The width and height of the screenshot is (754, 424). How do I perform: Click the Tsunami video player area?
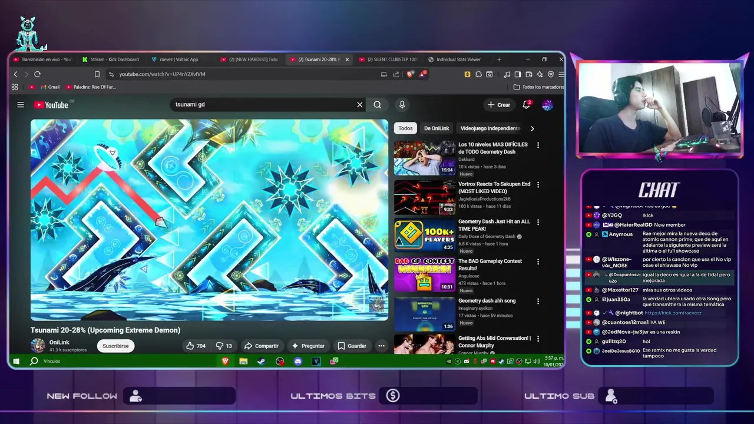(210, 220)
